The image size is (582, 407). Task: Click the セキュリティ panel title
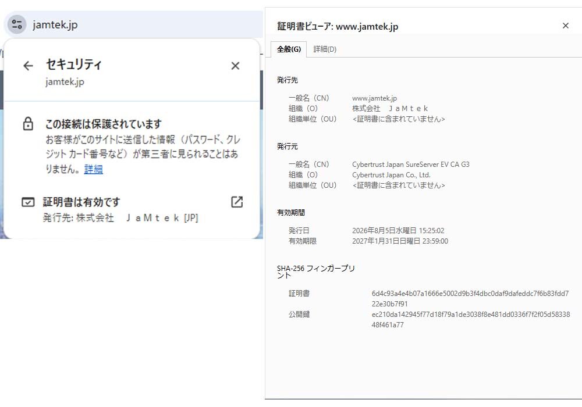73,65
